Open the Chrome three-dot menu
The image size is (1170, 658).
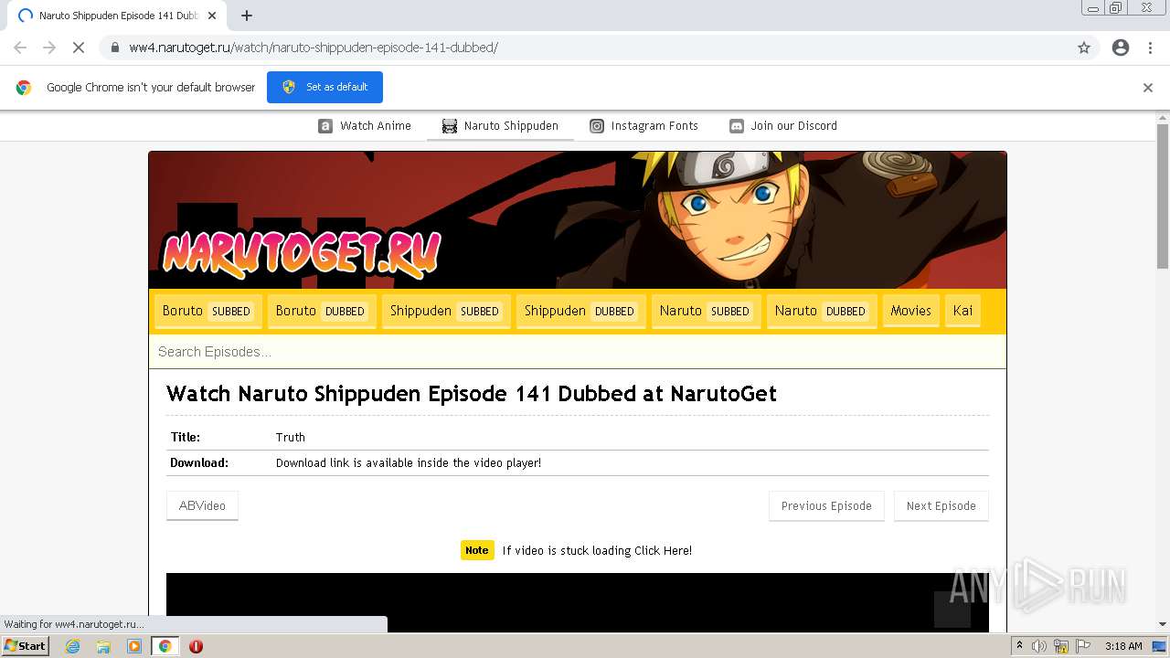point(1150,48)
